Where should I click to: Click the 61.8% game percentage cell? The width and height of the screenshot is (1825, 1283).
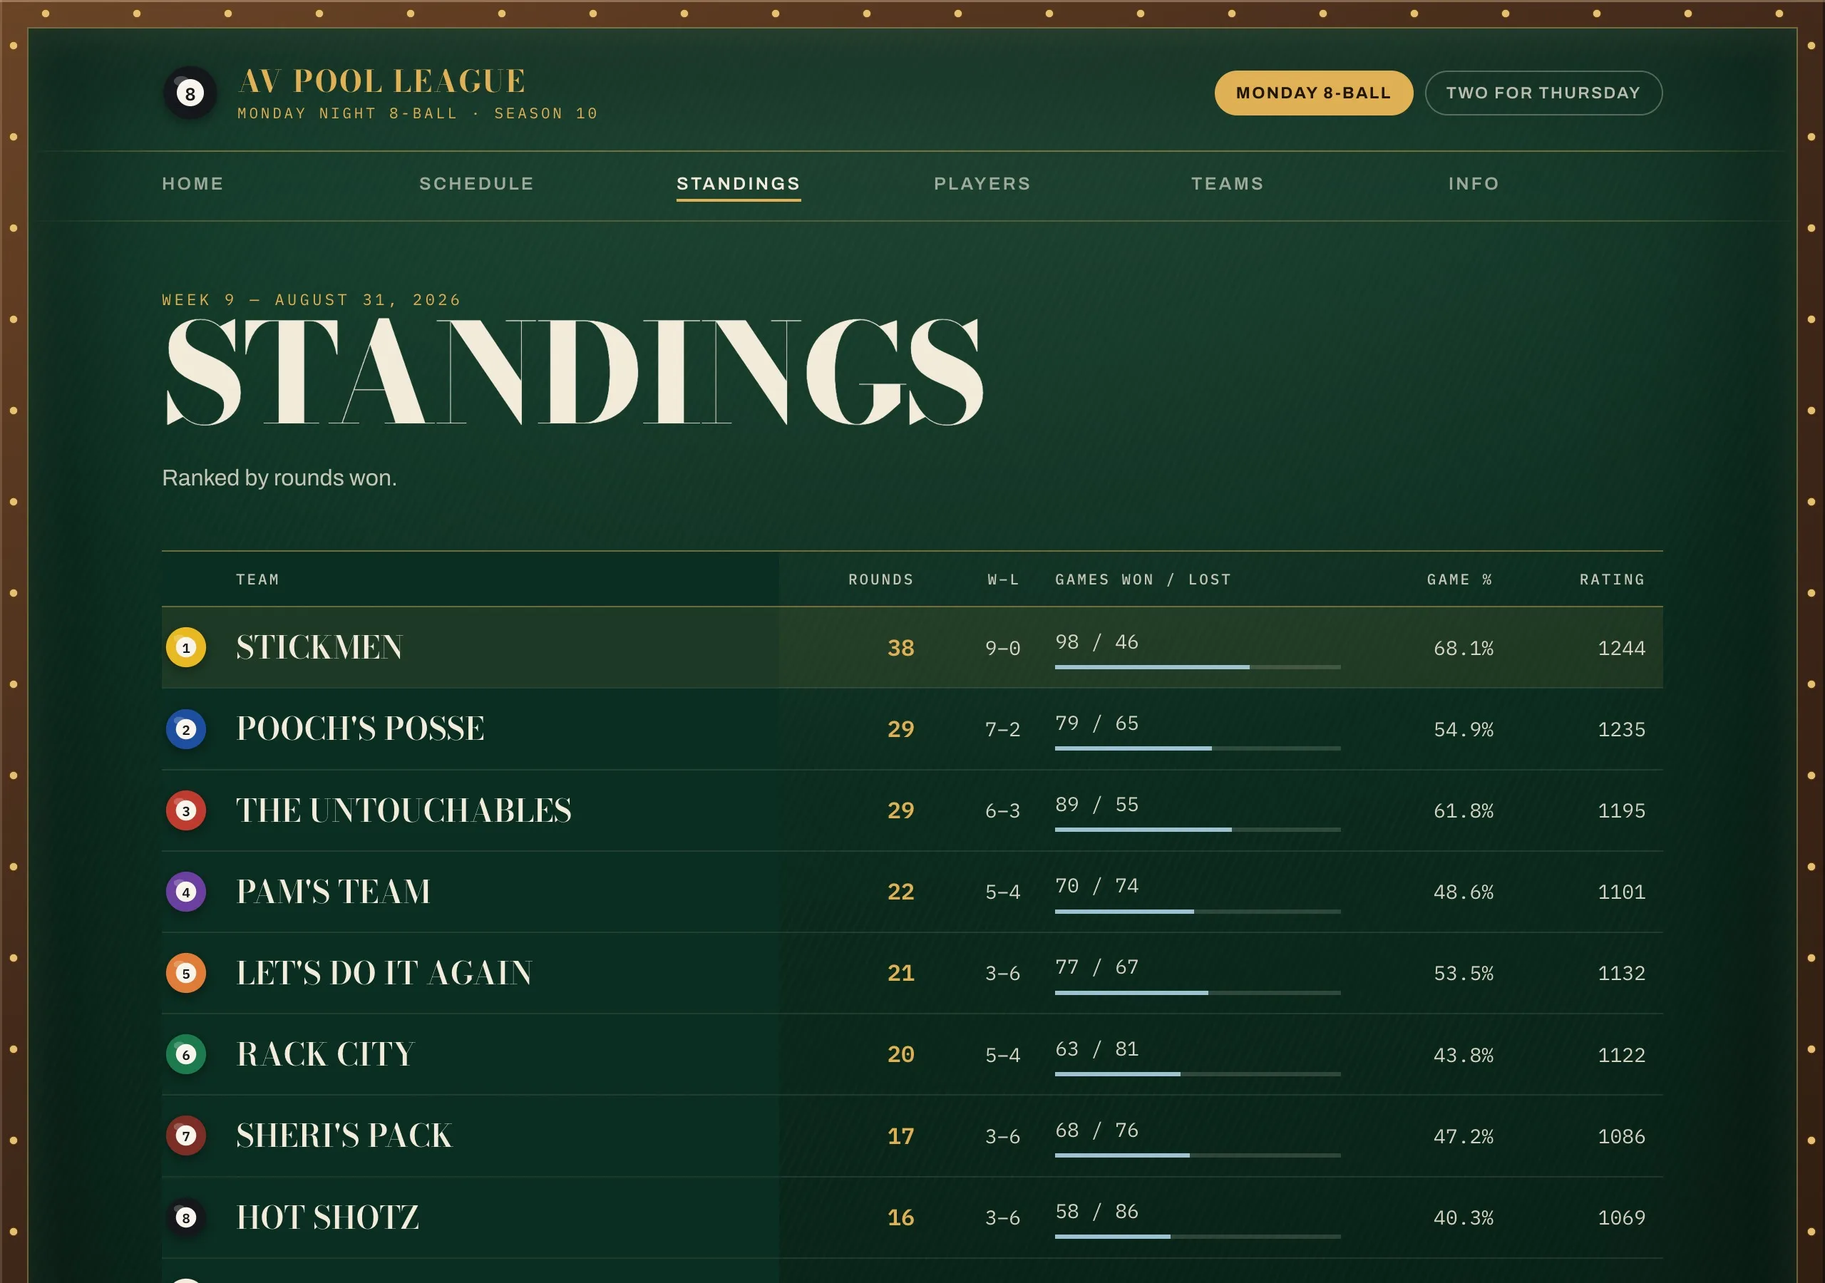click(1464, 811)
